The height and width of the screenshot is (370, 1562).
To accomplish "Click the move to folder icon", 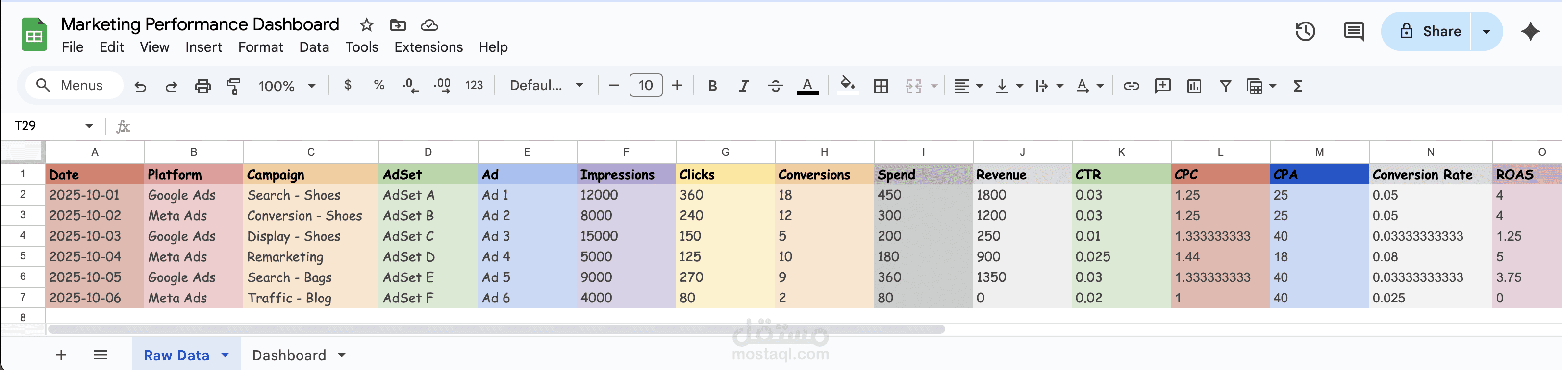I will pos(398,25).
